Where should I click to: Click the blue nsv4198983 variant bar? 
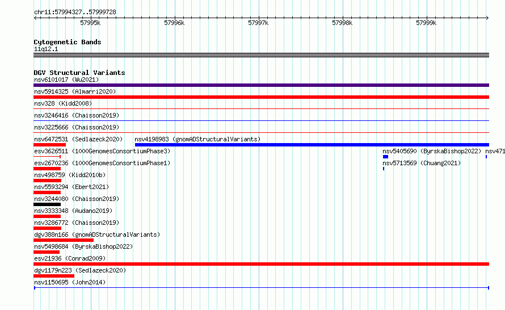pyautogui.click(x=312, y=145)
